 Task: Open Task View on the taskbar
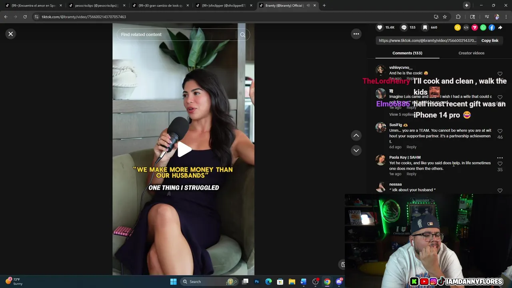click(245, 282)
